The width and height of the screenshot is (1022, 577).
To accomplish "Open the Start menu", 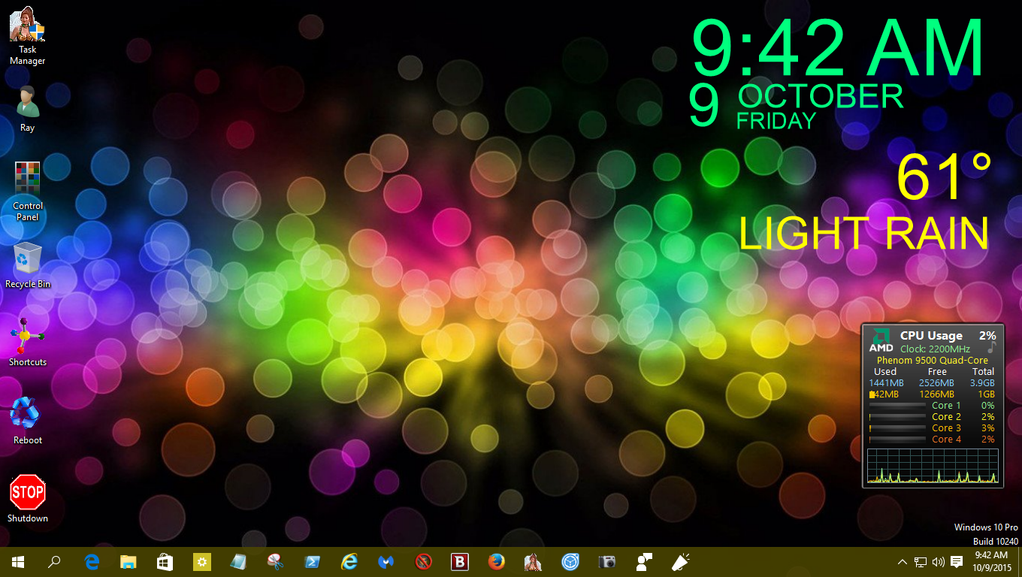I will point(17,561).
